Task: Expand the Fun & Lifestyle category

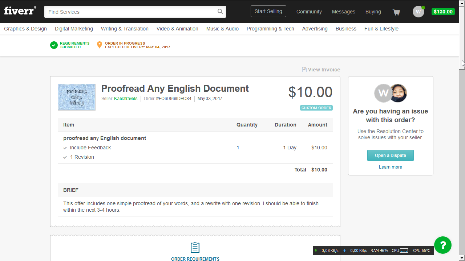Action: (381, 29)
